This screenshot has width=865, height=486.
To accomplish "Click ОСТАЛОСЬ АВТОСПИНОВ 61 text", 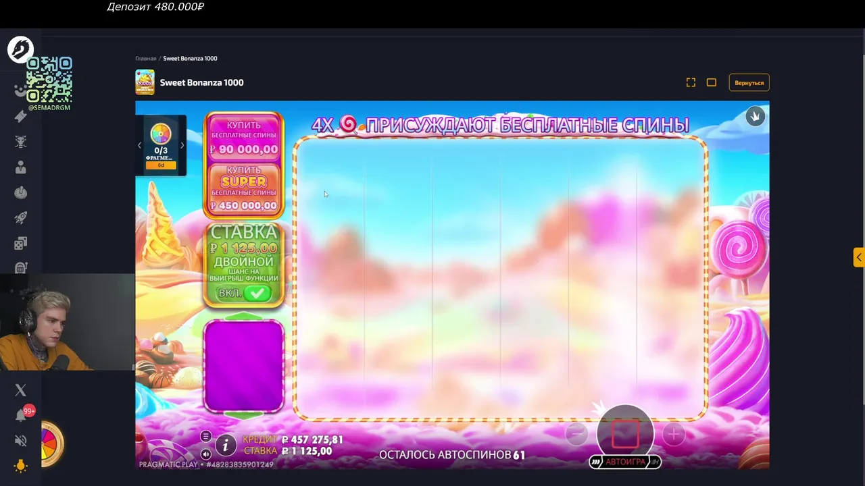I will [452, 455].
